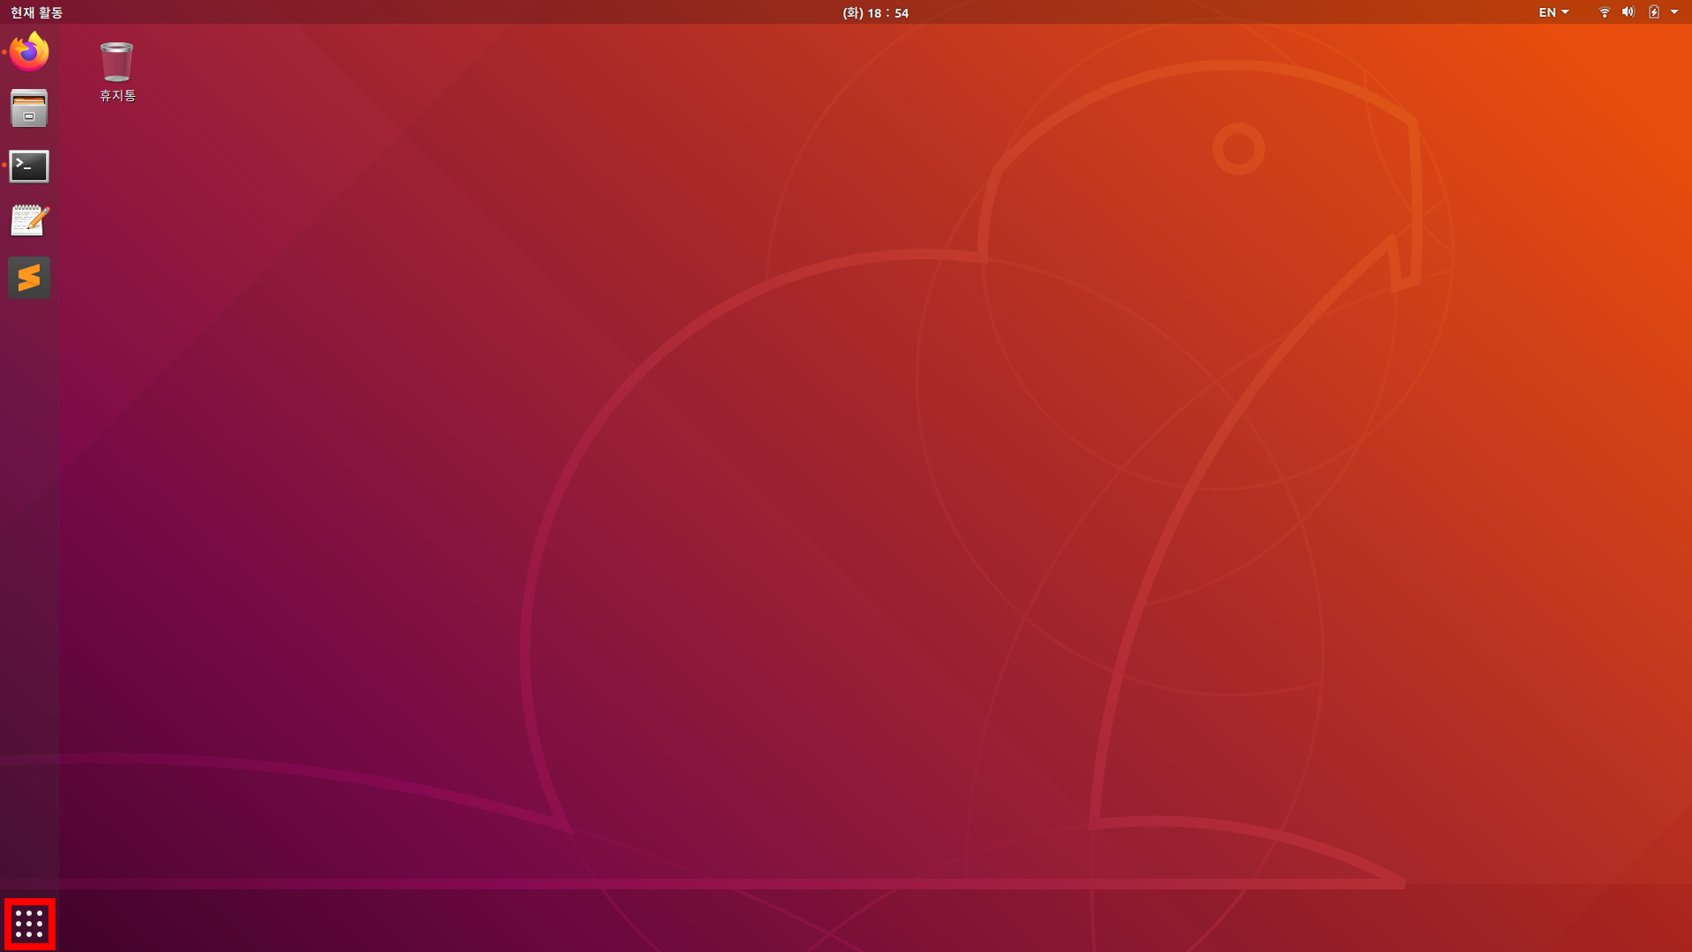1692x952 pixels.
Task: Launch the Text Editor notepad icon
Action: [29, 221]
